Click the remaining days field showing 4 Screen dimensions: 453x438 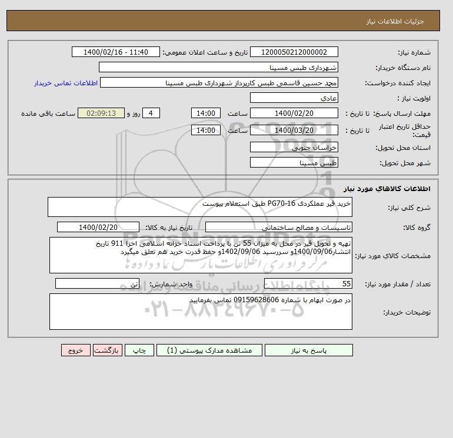(x=151, y=113)
